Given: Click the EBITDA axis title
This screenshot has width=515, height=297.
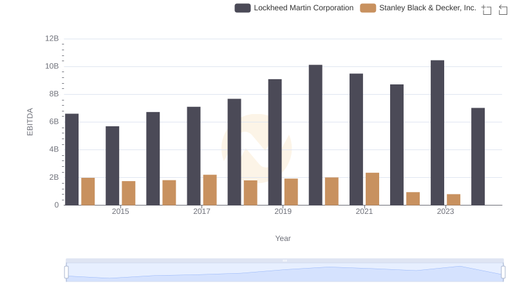Looking at the screenshot, I should 30,122.
